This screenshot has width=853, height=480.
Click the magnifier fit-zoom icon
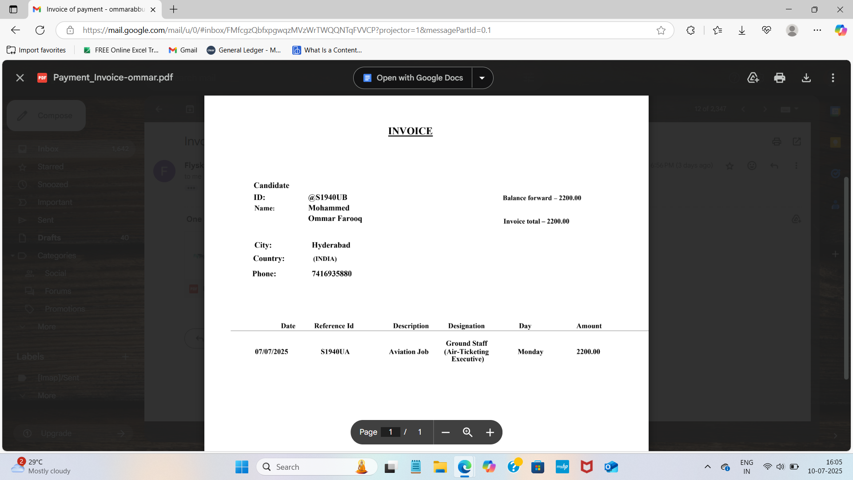(467, 432)
